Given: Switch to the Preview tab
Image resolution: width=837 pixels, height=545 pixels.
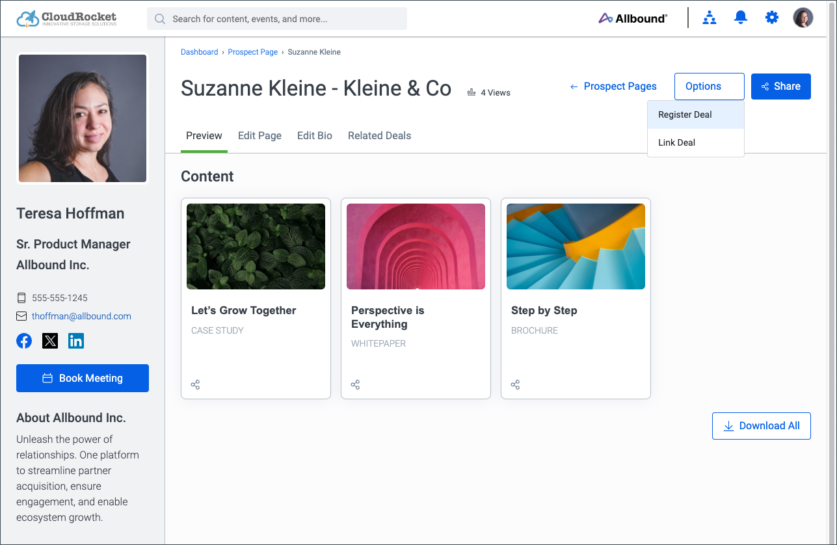Looking at the screenshot, I should click(204, 136).
